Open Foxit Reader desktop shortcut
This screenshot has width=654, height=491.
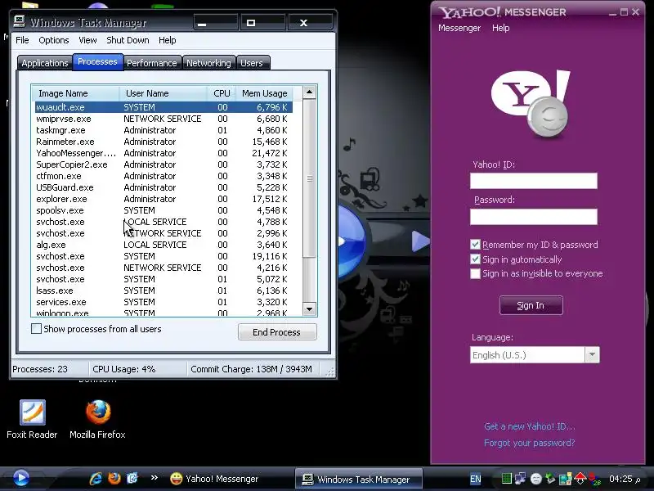[x=32, y=420]
